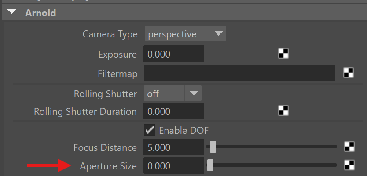The width and height of the screenshot is (367, 176).
Task: Open Focus Distance map connection checker button
Action: click(349, 147)
